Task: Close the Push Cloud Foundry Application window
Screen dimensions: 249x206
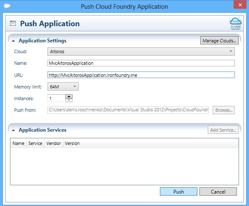Action: coord(240,5)
